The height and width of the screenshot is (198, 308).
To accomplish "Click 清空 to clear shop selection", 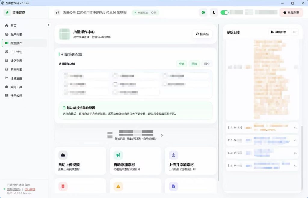I will point(207,64).
